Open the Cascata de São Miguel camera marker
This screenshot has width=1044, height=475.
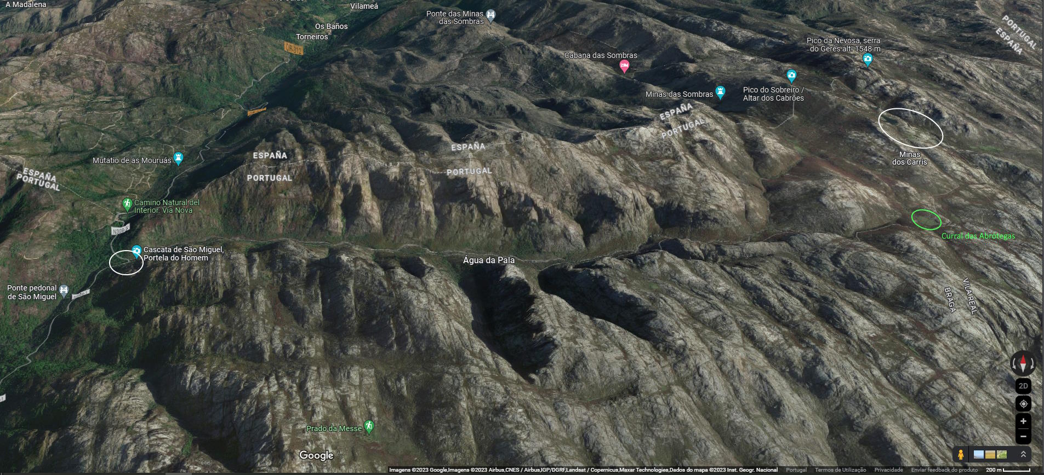136,251
